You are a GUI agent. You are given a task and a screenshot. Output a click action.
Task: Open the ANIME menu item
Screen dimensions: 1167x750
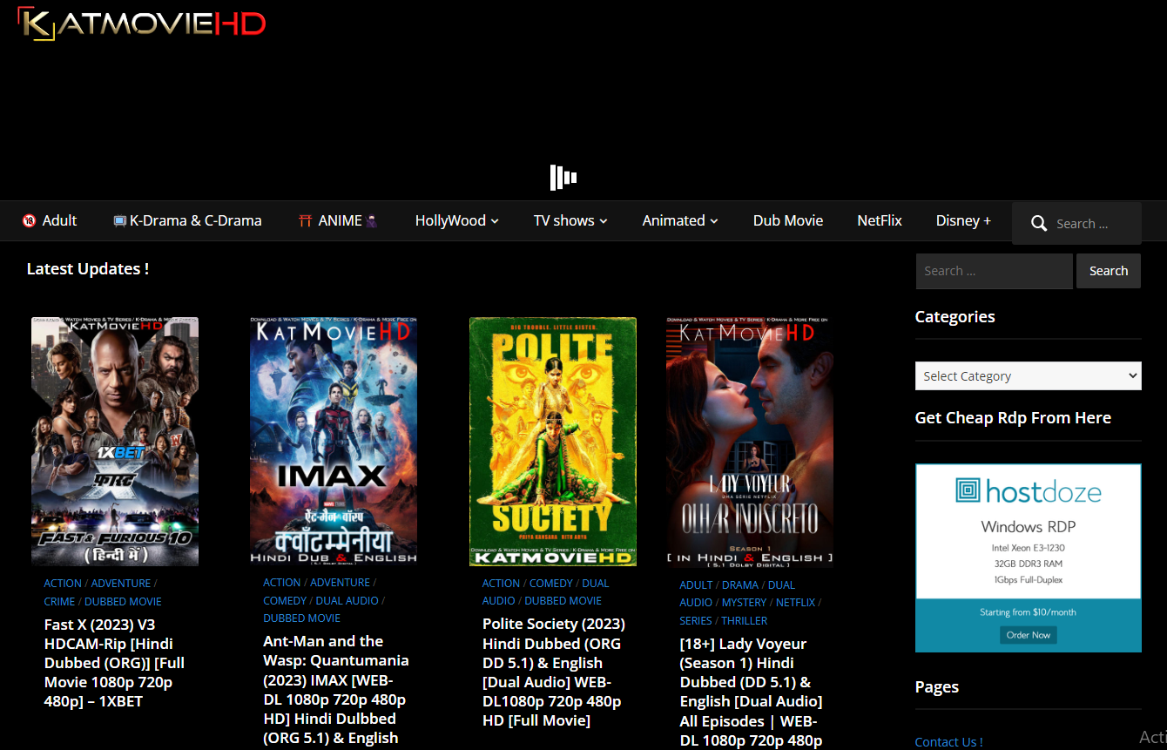[339, 221]
